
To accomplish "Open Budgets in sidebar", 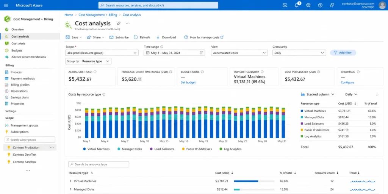I will [x=17, y=50].
